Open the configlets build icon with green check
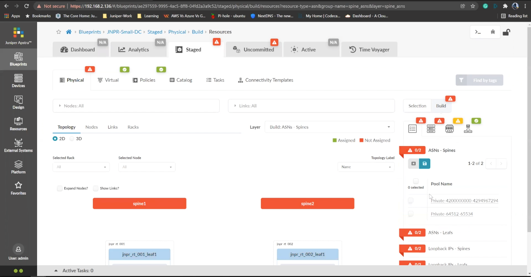This screenshot has height=277, width=531. (468, 129)
